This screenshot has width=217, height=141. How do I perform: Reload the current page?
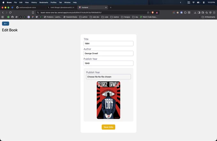pos(11,12)
